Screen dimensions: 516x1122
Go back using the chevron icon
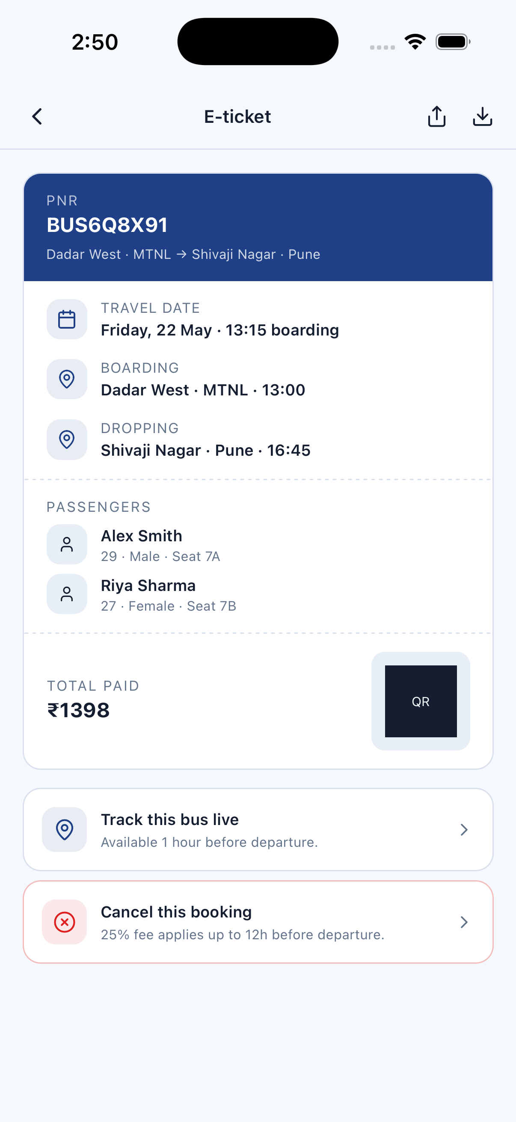[x=37, y=117]
